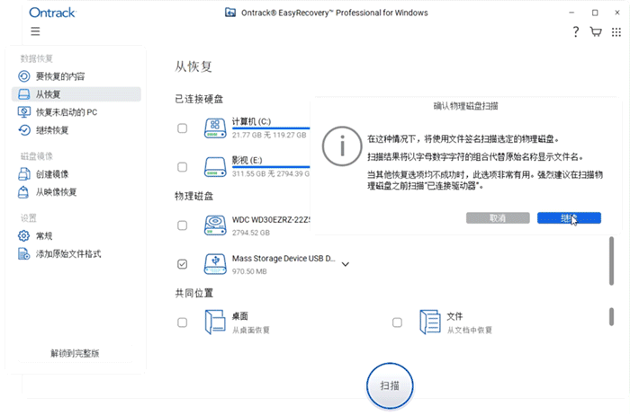Image resolution: width=630 pixels, height=415 pixels.
Task: Open 添加原始文件格式 in the sidebar
Action: [76, 254]
